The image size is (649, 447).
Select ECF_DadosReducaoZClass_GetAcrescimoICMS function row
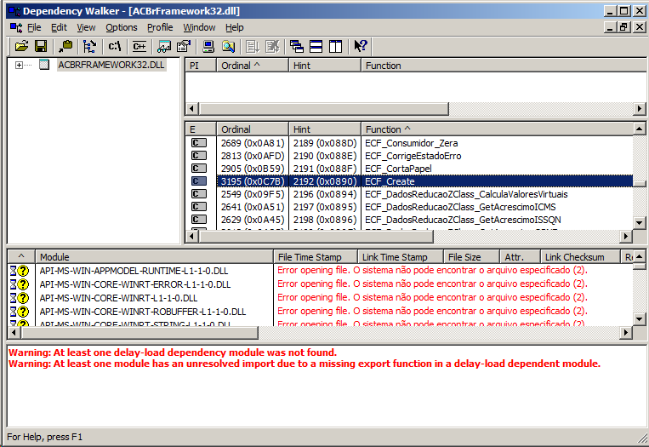(409, 207)
